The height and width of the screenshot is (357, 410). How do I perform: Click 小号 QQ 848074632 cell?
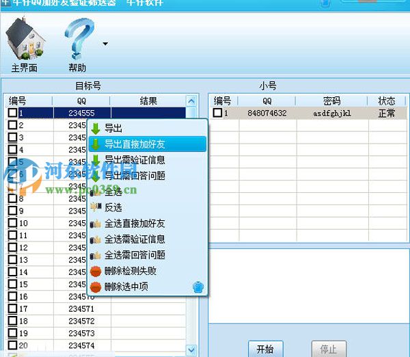point(267,113)
